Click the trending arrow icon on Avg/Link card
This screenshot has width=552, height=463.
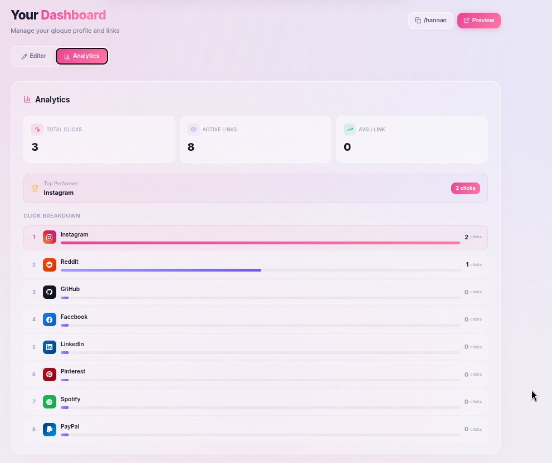(349, 129)
